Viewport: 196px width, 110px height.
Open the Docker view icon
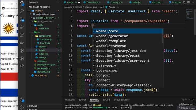coord(22,43)
